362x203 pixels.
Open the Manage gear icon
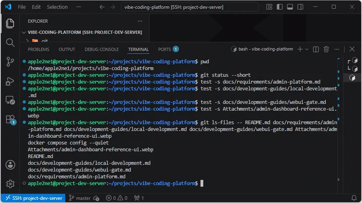[10, 184]
